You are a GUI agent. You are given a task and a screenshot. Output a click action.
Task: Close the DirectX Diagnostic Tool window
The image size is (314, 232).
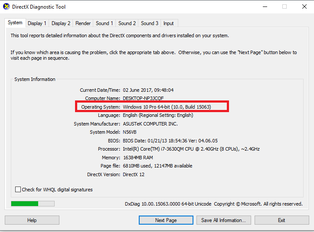click(304, 6)
